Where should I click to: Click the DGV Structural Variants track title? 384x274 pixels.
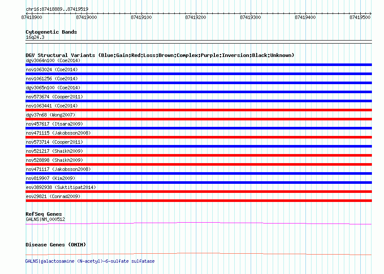pos(160,55)
